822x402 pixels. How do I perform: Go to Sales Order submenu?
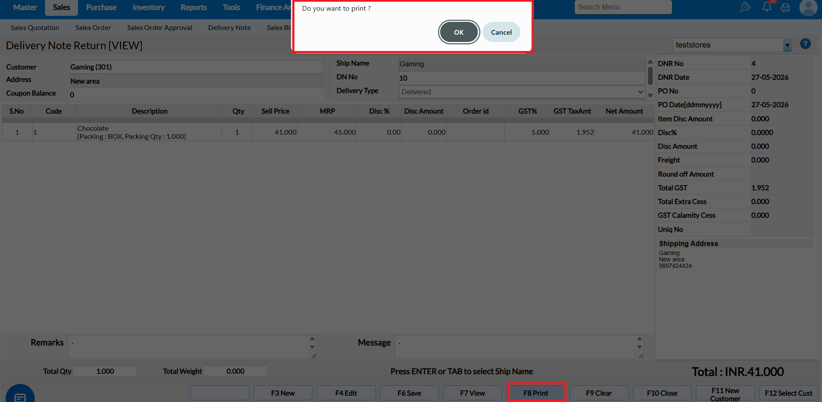[93, 27]
